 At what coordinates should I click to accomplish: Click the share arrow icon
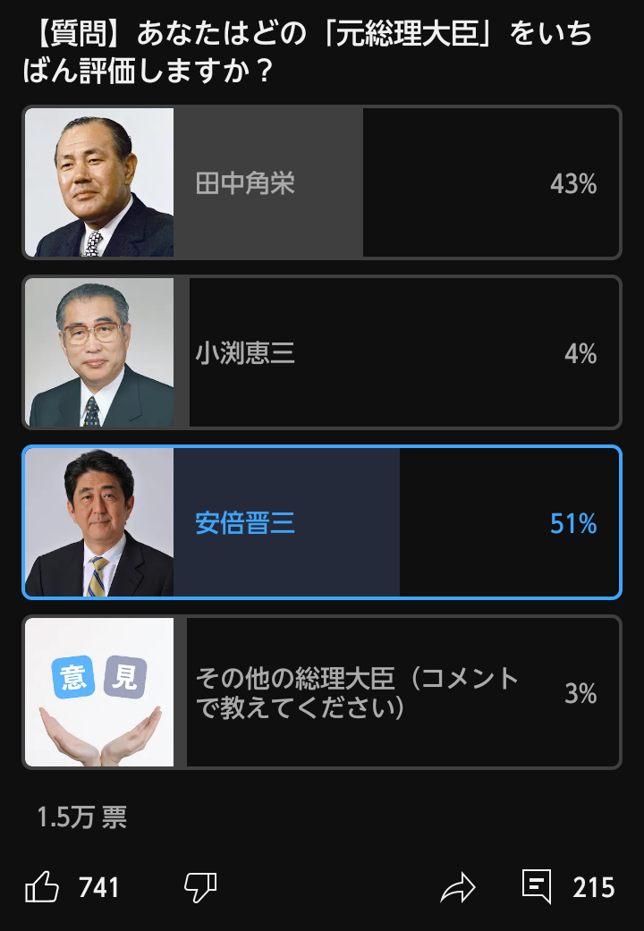(x=457, y=888)
